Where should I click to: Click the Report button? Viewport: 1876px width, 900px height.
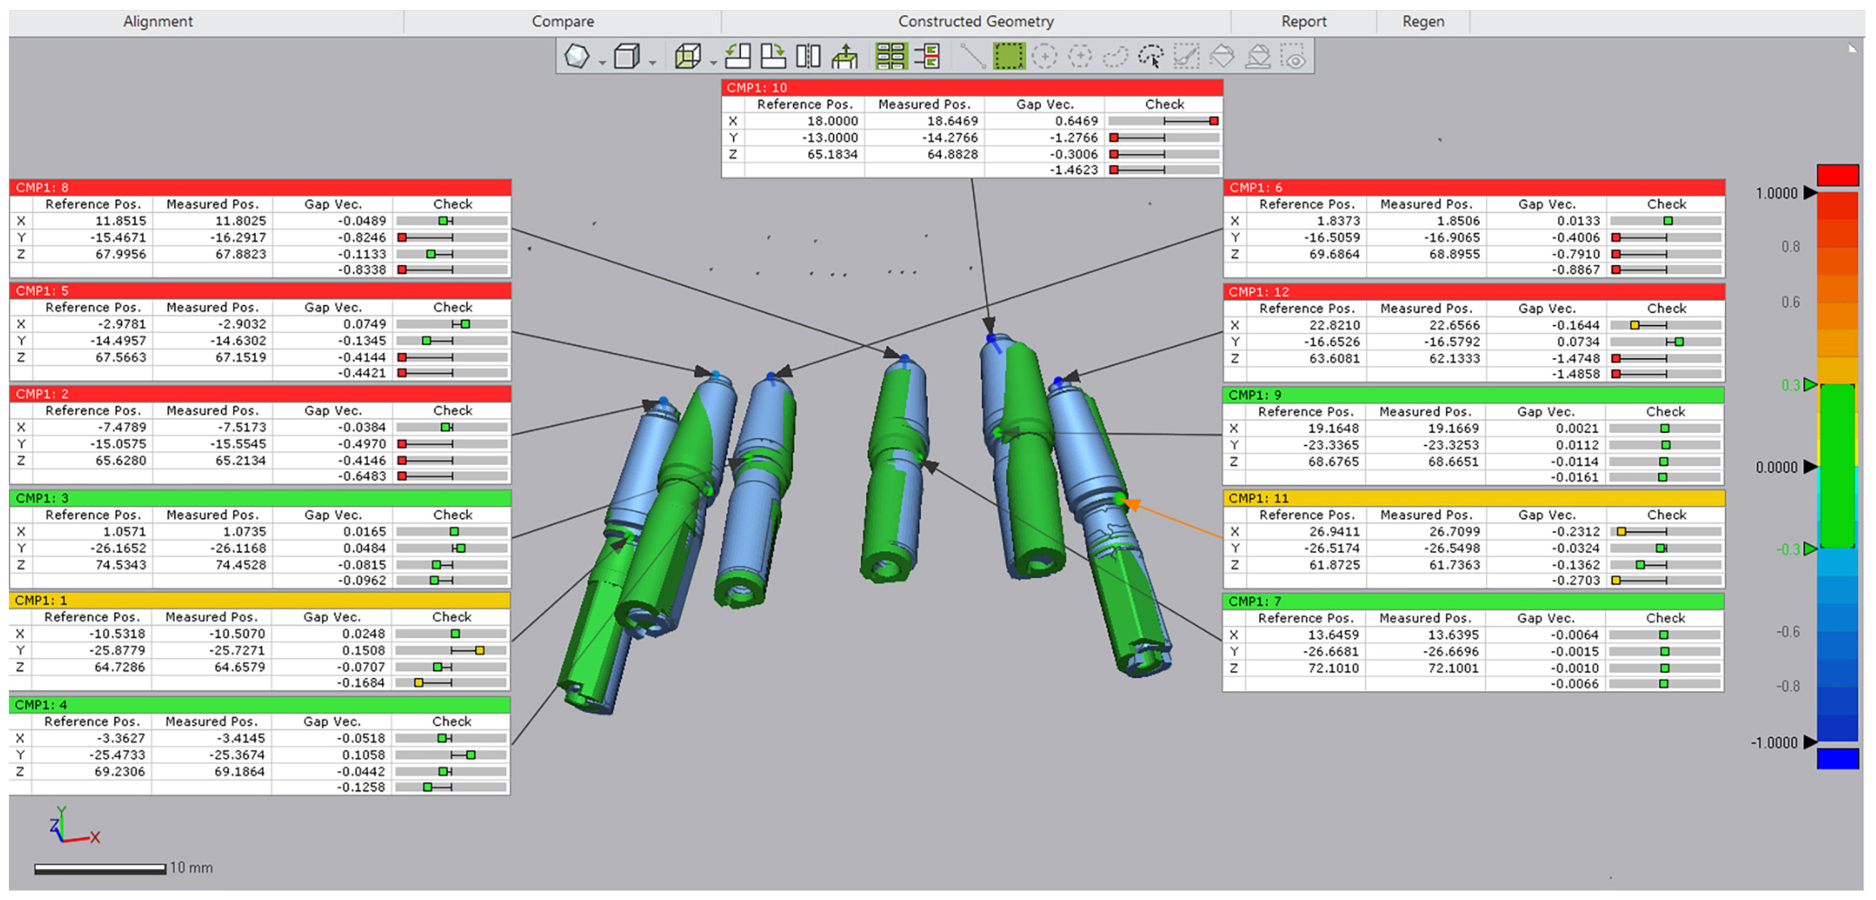coord(1303,21)
